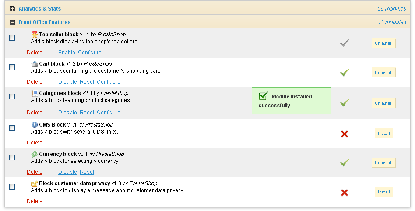Collapse the Front Office Features section

coord(12,22)
